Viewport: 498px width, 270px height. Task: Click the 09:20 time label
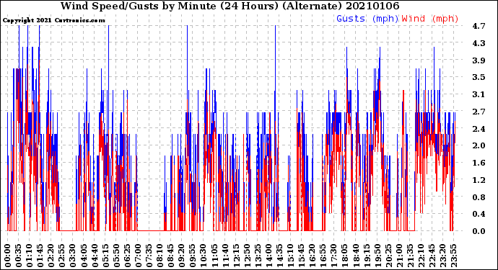pyautogui.click(x=182, y=256)
